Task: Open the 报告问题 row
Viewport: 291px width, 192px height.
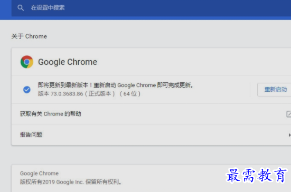Action: tap(151, 135)
